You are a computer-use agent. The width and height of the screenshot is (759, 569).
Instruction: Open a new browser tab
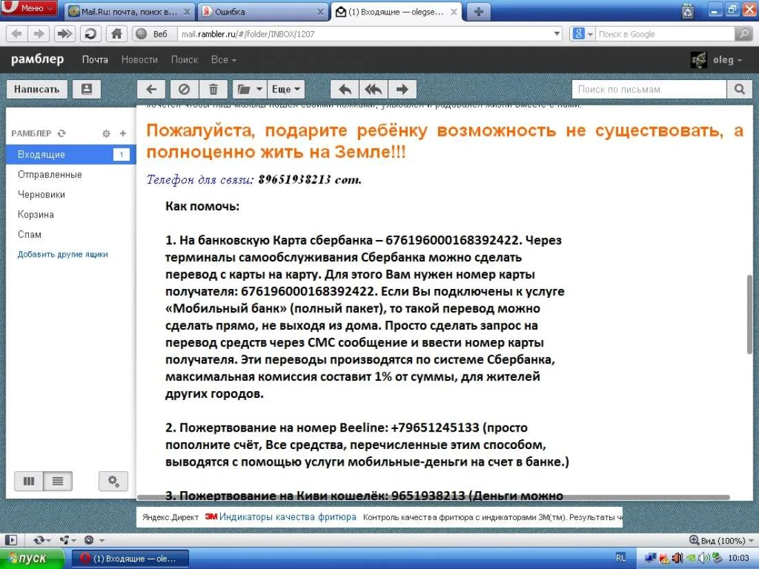click(x=478, y=12)
